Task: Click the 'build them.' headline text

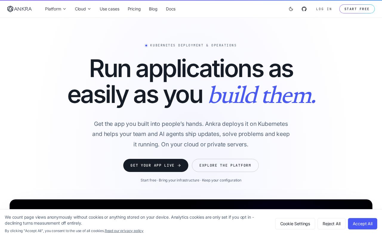Action: (262, 95)
